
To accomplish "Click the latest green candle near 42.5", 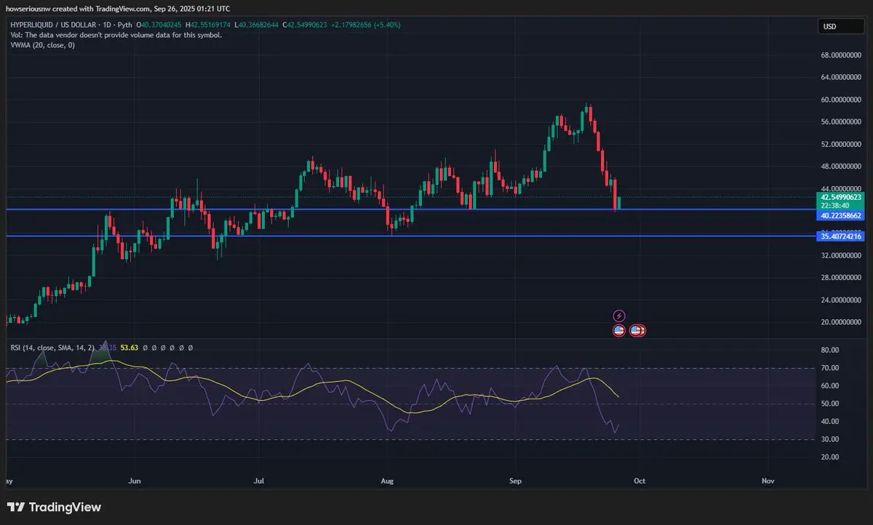I will [x=618, y=203].
